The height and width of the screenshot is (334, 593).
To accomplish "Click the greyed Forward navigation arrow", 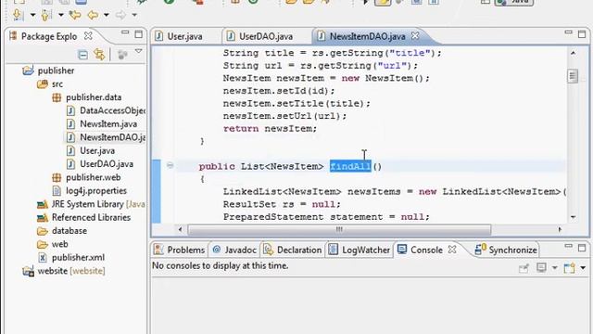I will 120,15.
